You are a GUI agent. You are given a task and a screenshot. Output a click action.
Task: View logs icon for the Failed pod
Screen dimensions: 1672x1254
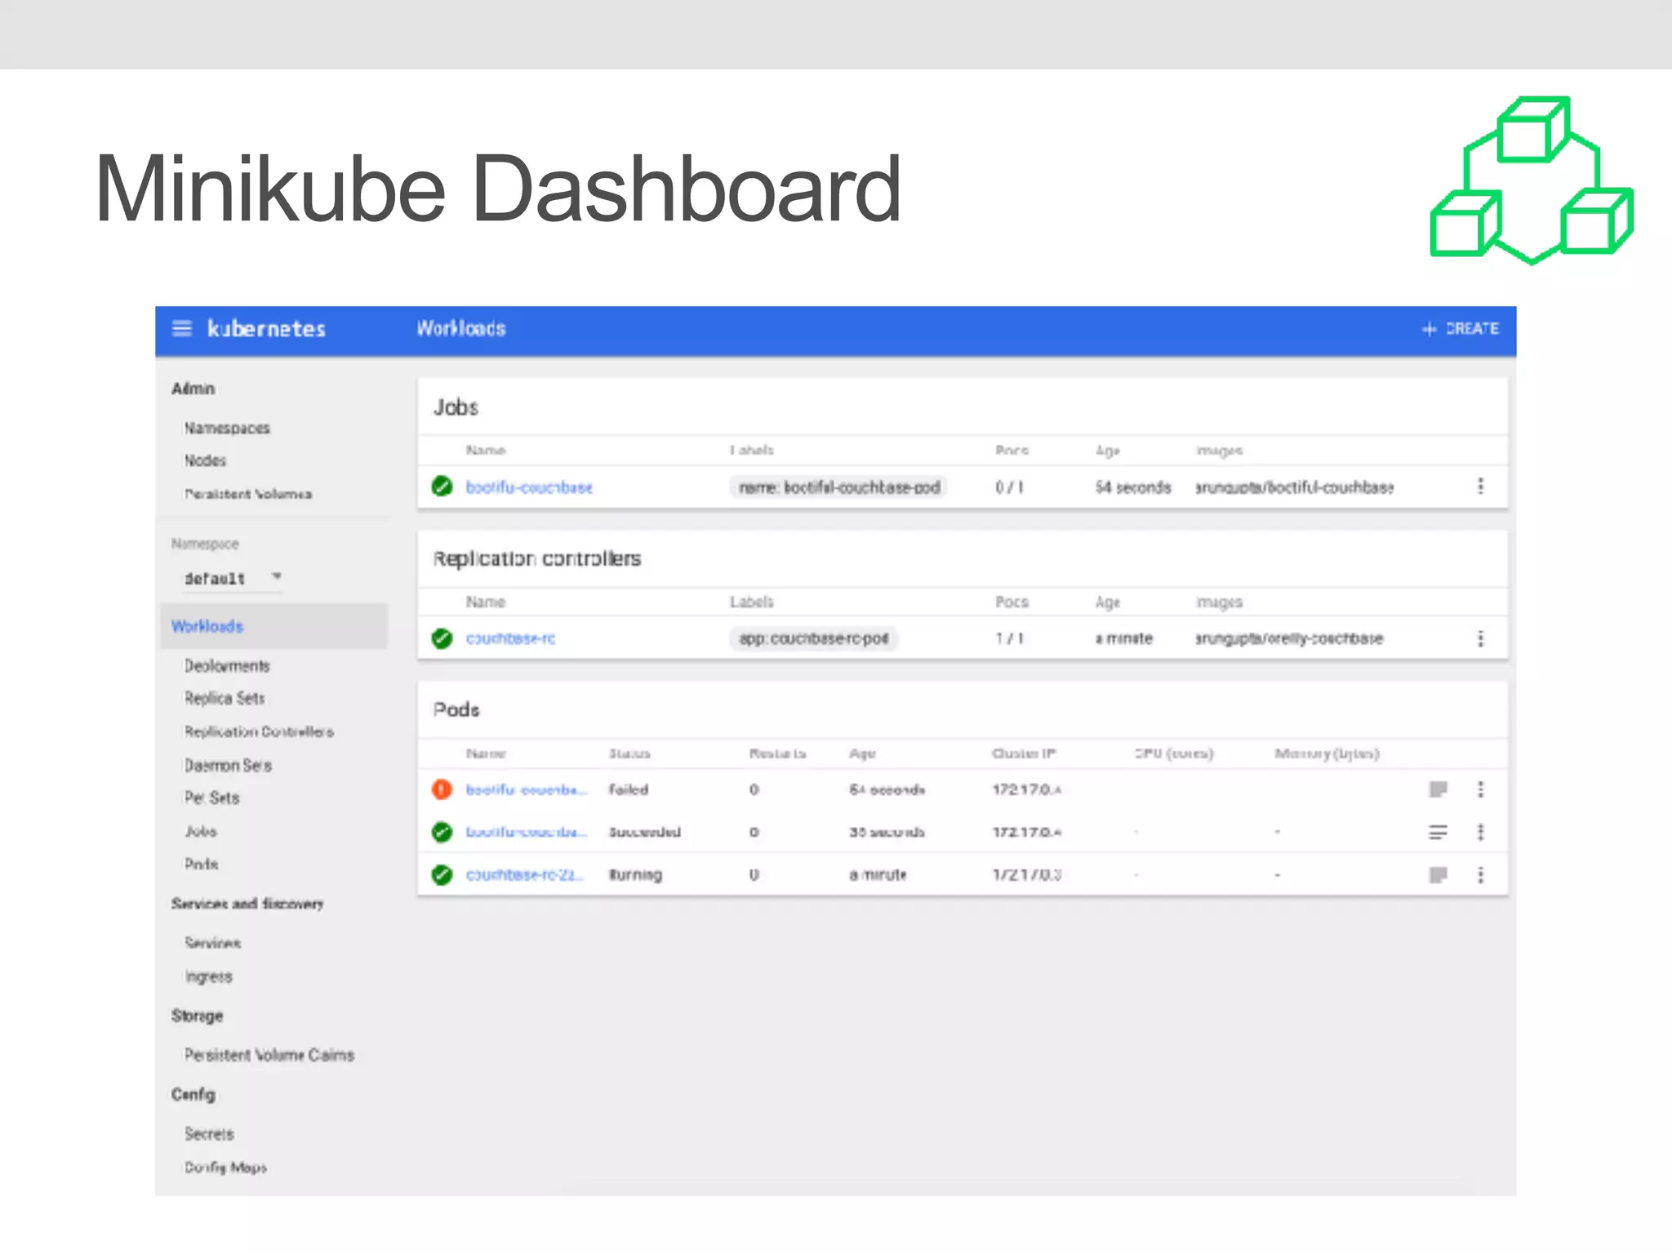(x=1438, y=789)
